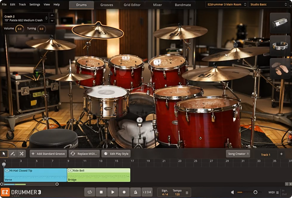Click the bar 17 ruler marker
This screenshot has height=198, width=292.
[x=132, y=161]
